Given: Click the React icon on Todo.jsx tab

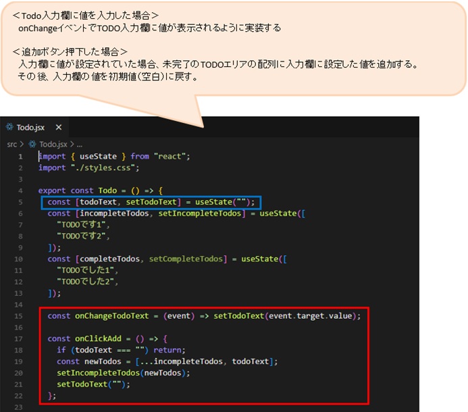Looking at the screenshot, I should (x=9, y=127).
